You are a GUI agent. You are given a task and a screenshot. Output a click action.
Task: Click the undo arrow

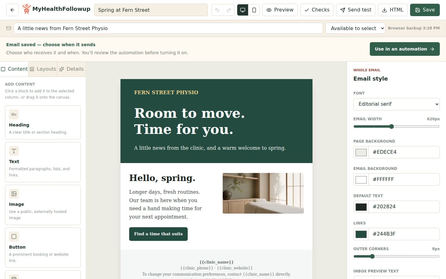pyautogui.click(x=217, y=10)
